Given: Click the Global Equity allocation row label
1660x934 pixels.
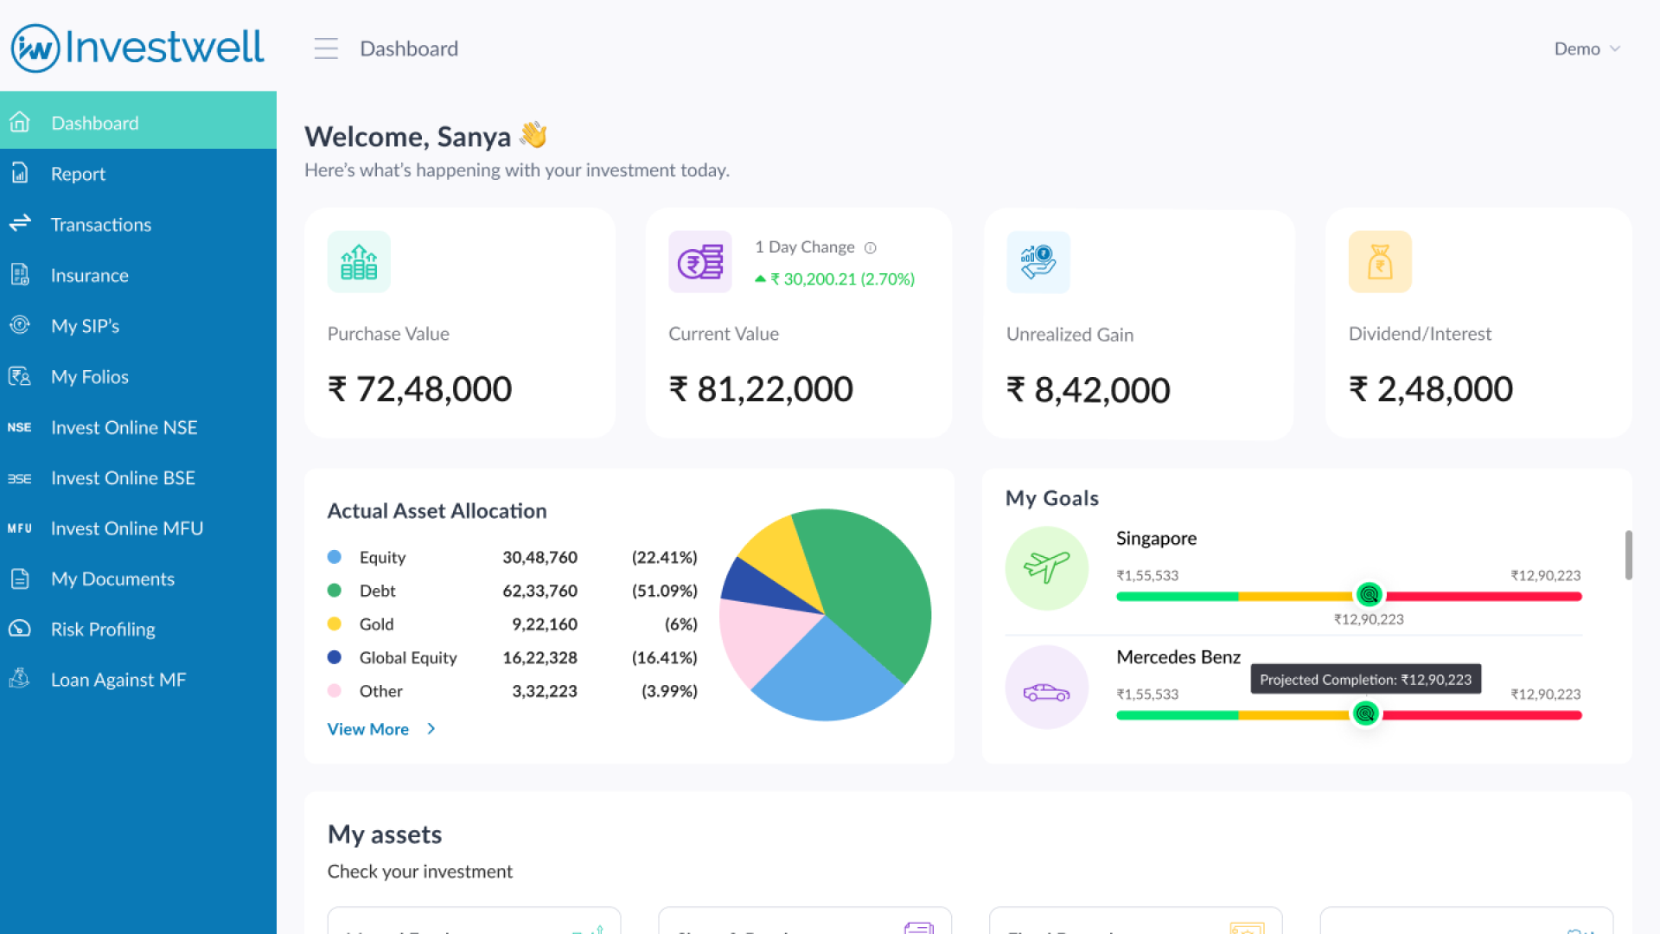Looking at the screenshot, I should 408,657.
